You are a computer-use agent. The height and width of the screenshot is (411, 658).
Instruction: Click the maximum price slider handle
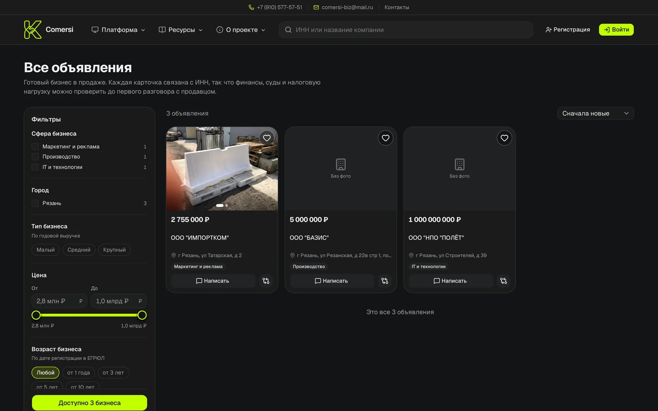[x=142, y=315]
